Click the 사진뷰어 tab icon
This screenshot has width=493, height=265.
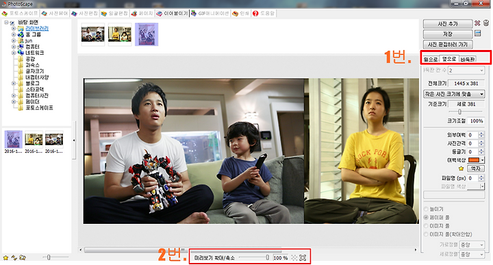click(44, 14)
